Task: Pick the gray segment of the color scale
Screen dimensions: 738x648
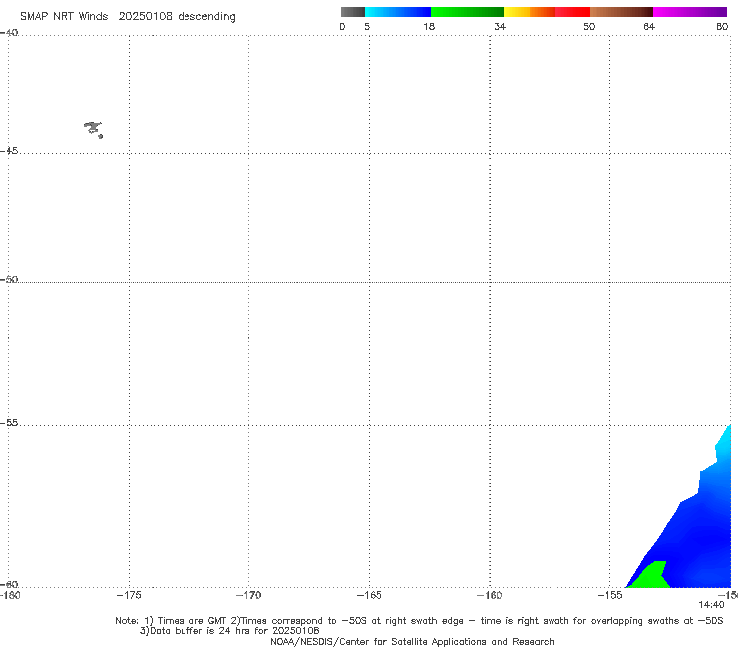Action: coord(352,12)
